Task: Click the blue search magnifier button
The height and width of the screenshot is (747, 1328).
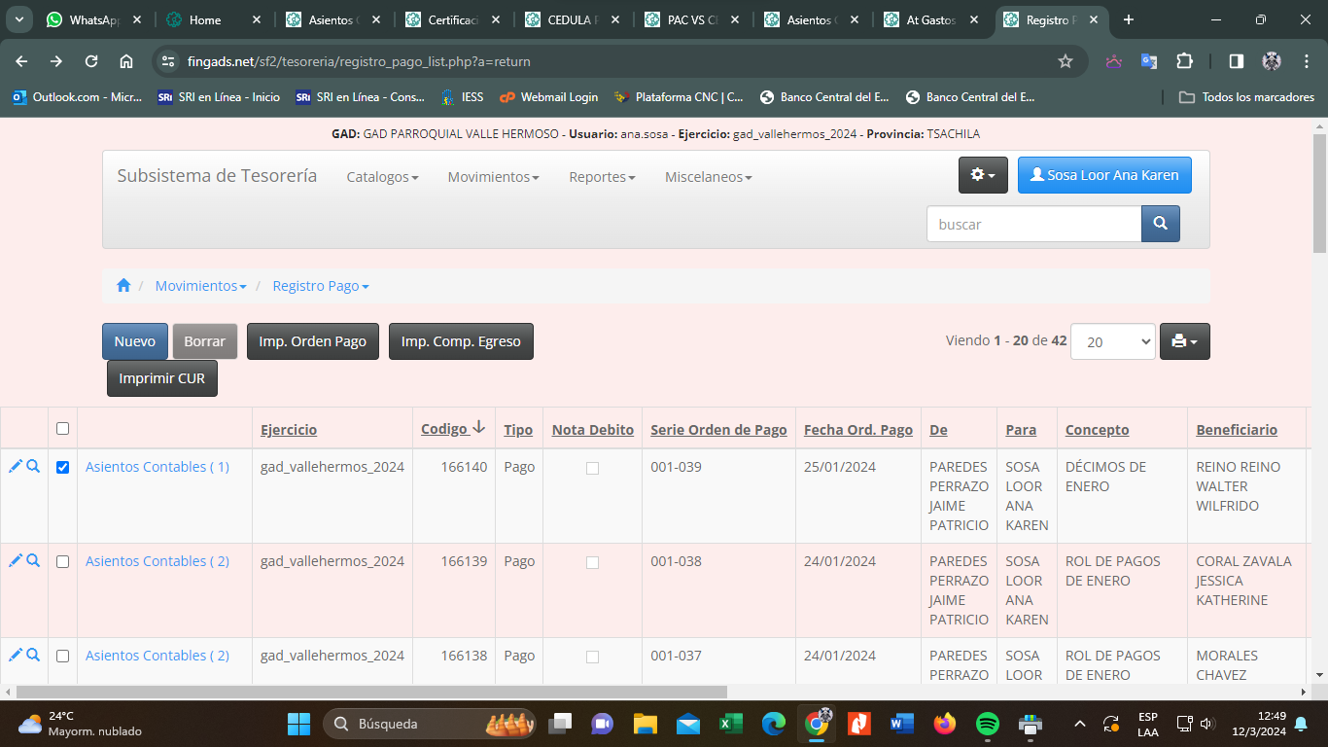Action: click(1160, 224)
